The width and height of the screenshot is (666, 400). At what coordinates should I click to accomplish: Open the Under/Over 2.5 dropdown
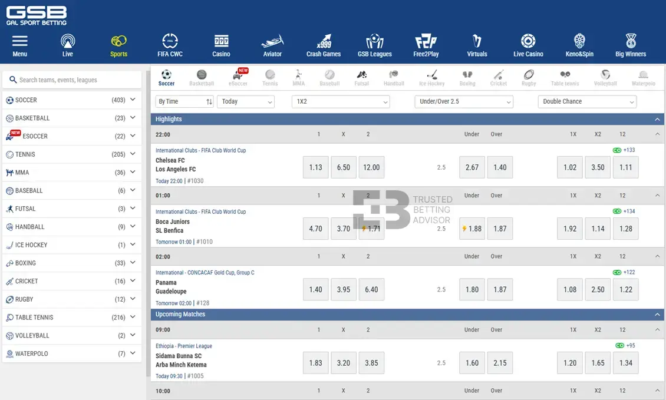[464, 101]
